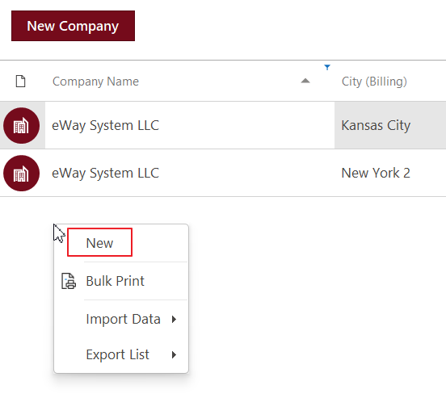The image size is (446, 402).
Task: Toggle sort arrow on Company Name column
Action: 305,81
